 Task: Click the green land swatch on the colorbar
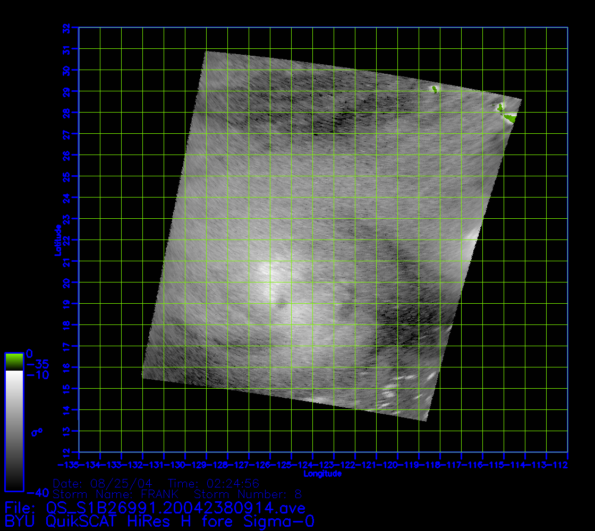[14, 362]
